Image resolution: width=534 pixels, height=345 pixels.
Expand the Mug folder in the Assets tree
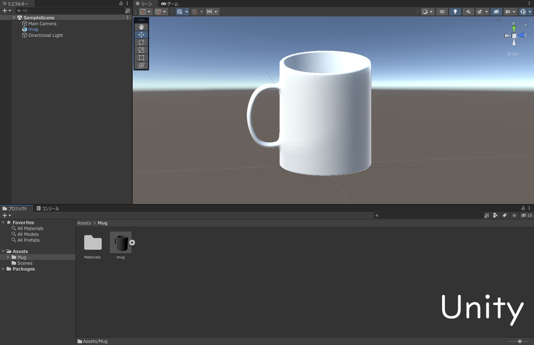pos(8,257)
